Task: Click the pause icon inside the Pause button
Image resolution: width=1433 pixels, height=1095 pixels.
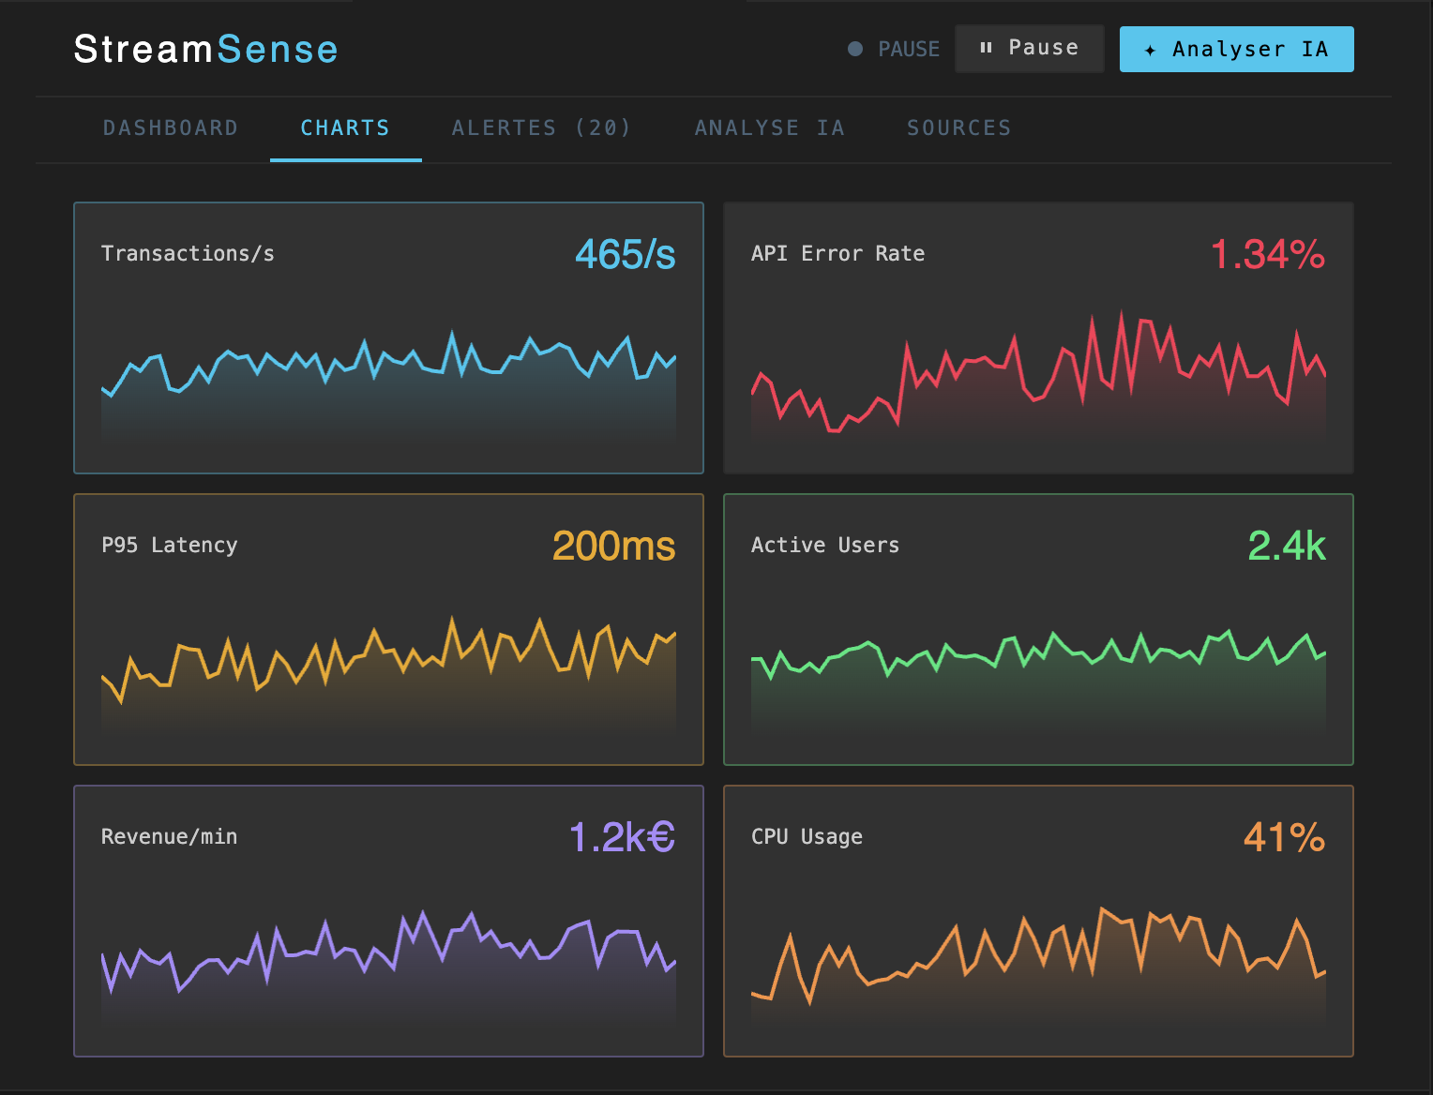Action: coord(986,48)
